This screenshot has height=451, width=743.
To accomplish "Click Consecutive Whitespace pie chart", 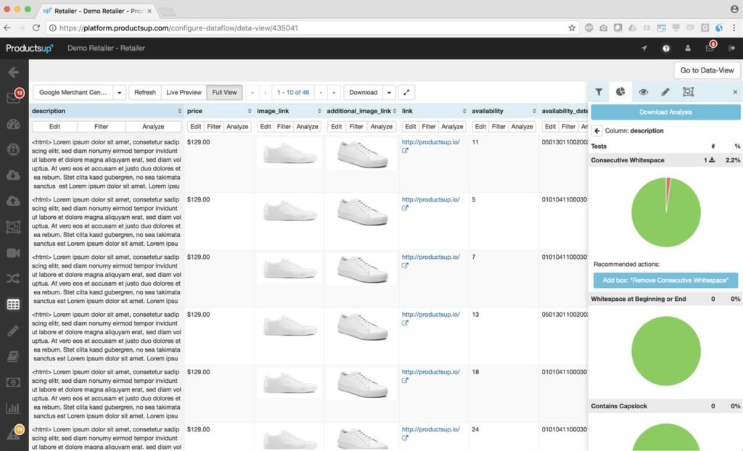I will click(x=665, y=212).
